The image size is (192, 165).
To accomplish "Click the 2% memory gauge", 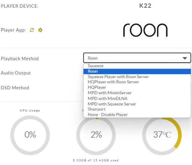I will [x=96, y=135].
